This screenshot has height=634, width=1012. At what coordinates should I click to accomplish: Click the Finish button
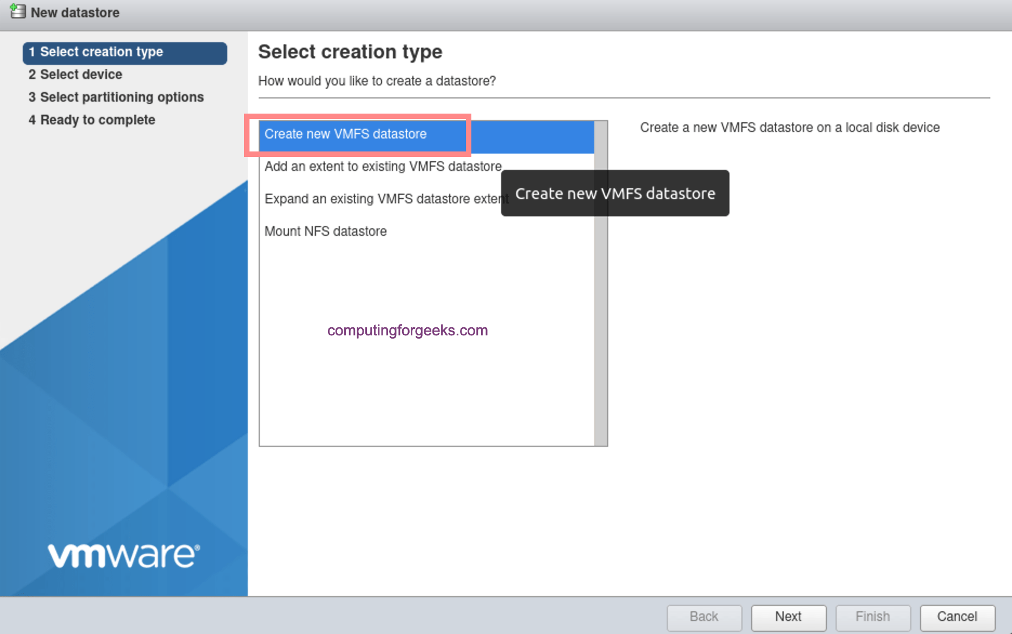(x=872, y=617)
